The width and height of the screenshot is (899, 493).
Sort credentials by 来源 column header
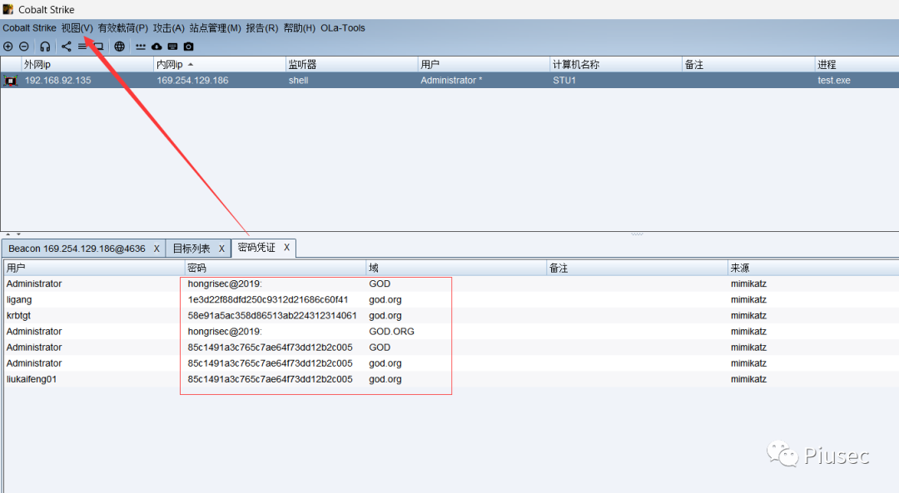(813, 268)
